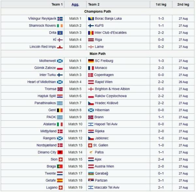Viewport: 196px width, 192px height.
Task: Click Andorra flag beside Inter Club d'Escaldes
Action: (x=91, y=33)
